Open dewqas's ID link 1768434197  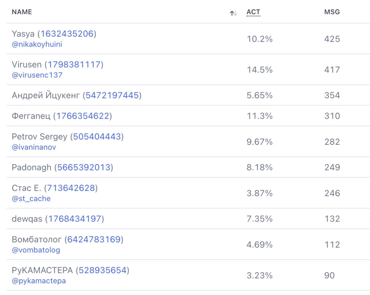click(75, 219)
